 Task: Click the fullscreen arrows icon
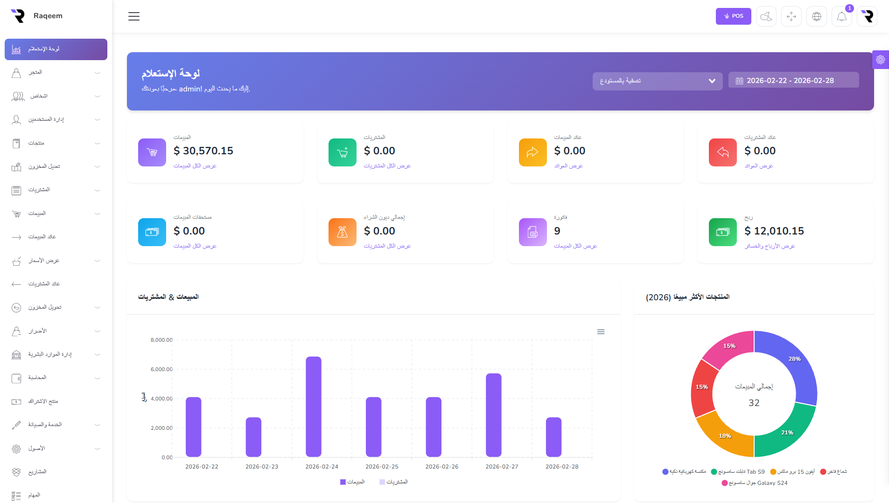[791, 17]
